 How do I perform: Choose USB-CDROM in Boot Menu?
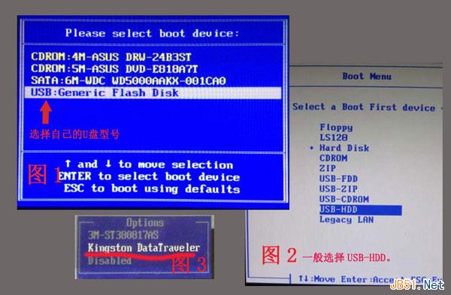[344, 199]
